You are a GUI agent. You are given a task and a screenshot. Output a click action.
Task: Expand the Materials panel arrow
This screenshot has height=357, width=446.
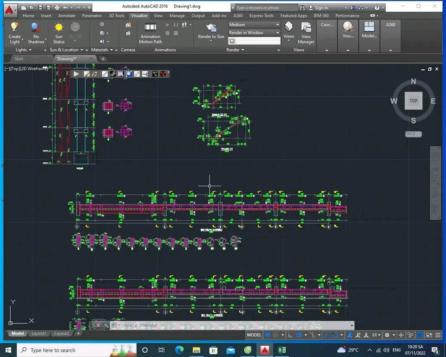(x=111, y=50)
